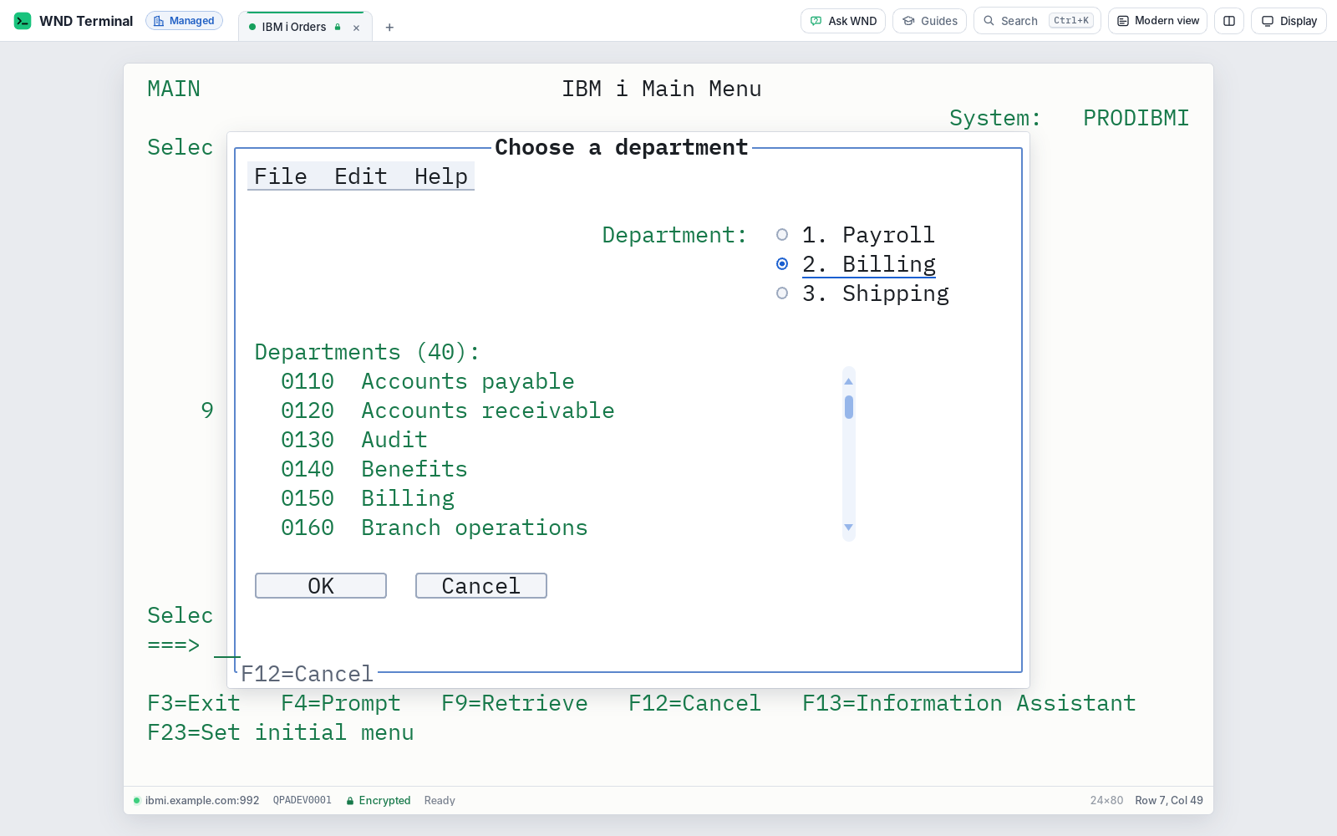Toggle the split panel layout icon

click(1229, 21)
